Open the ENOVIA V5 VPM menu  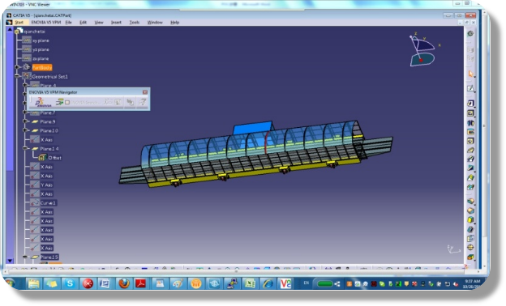pyautogui.click(x=46, y=22)
